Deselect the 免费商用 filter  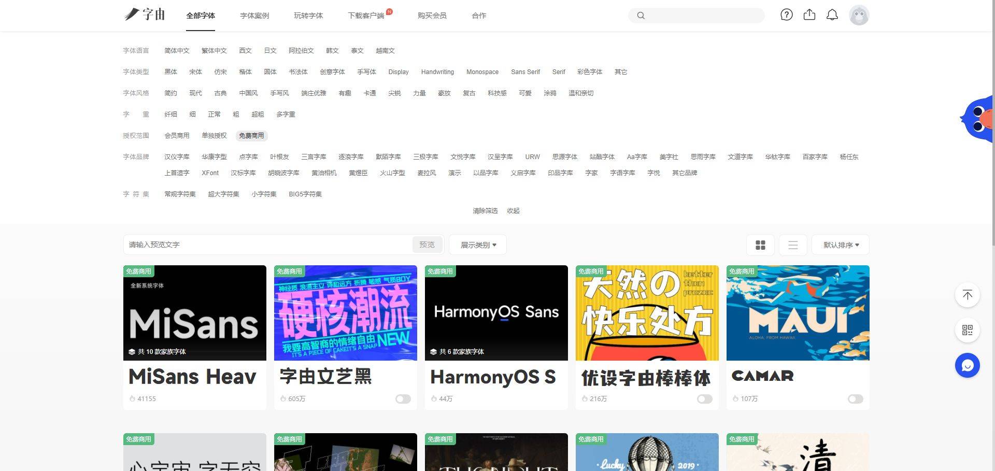(251, 136)
